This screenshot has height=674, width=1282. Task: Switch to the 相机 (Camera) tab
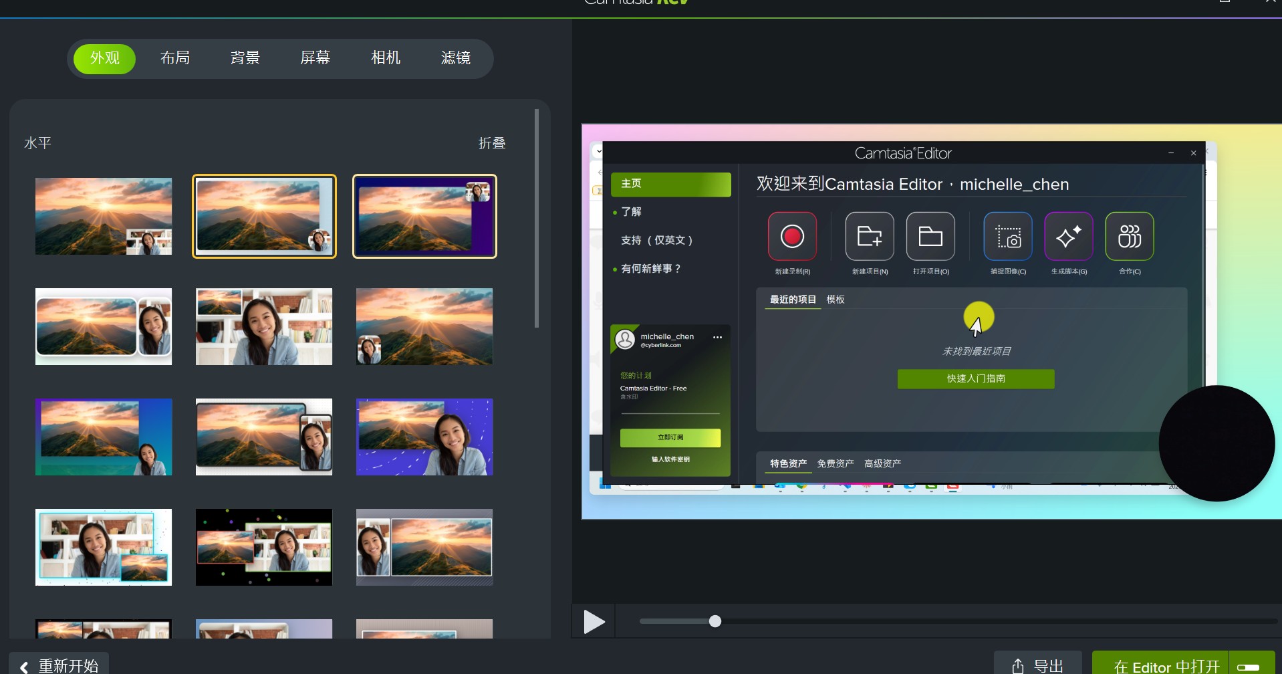coord(386,58)
